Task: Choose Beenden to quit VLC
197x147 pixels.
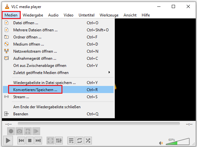Action: (58, 114)
